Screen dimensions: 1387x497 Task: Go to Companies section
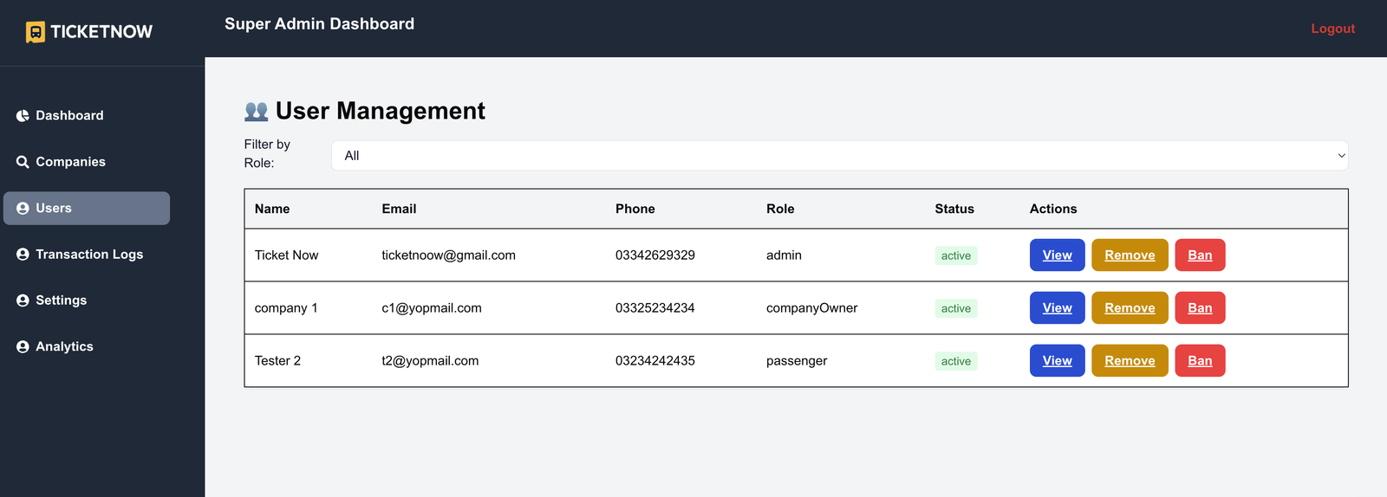pyautogui.click(x=87, y=162)
